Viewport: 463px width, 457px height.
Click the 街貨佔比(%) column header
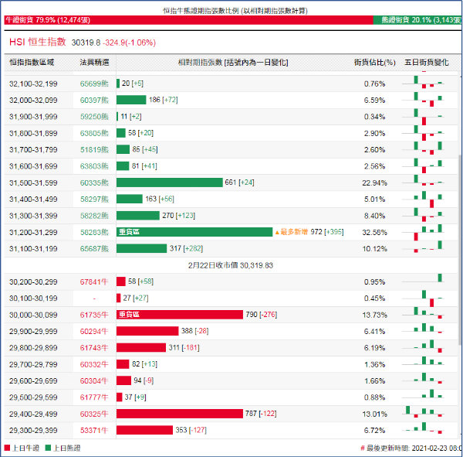375,63
